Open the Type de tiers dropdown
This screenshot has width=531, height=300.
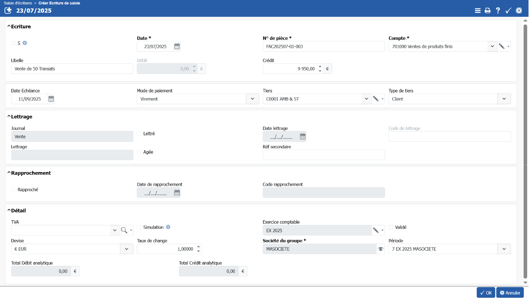[x=504, y=99]
